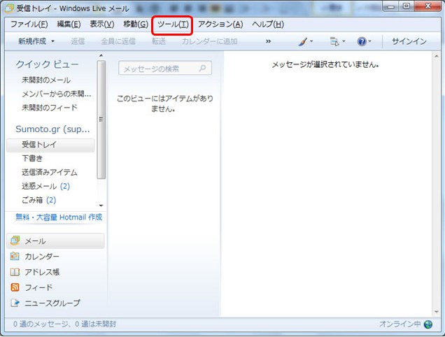Click カレンダーに追加 in the toolbar
The height and width of the screenshot is (337, 445).
[x=209, y=41]
